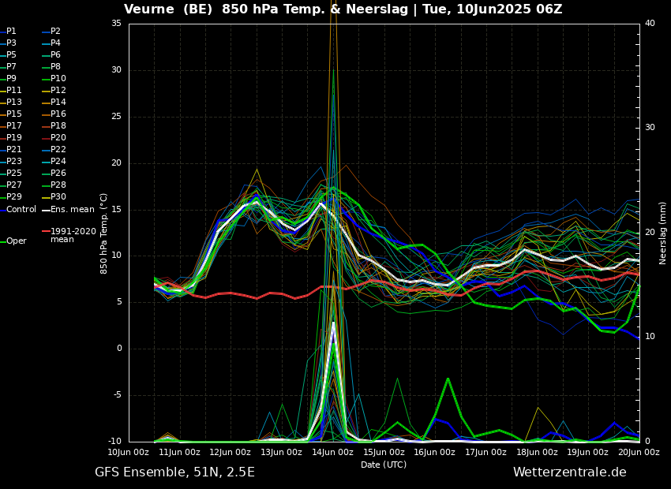Click legend entry P15
This screenshot has height=489, width=671.
(x=11, y=114)
